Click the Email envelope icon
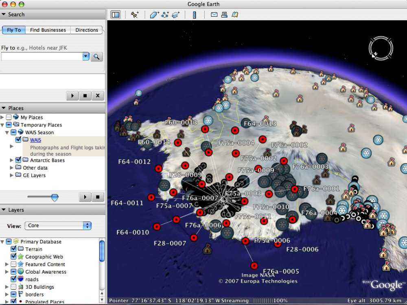 214,15
